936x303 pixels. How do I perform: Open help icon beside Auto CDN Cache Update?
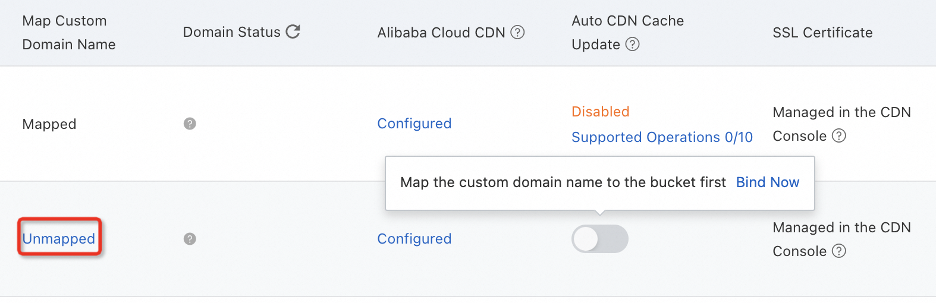633,44
